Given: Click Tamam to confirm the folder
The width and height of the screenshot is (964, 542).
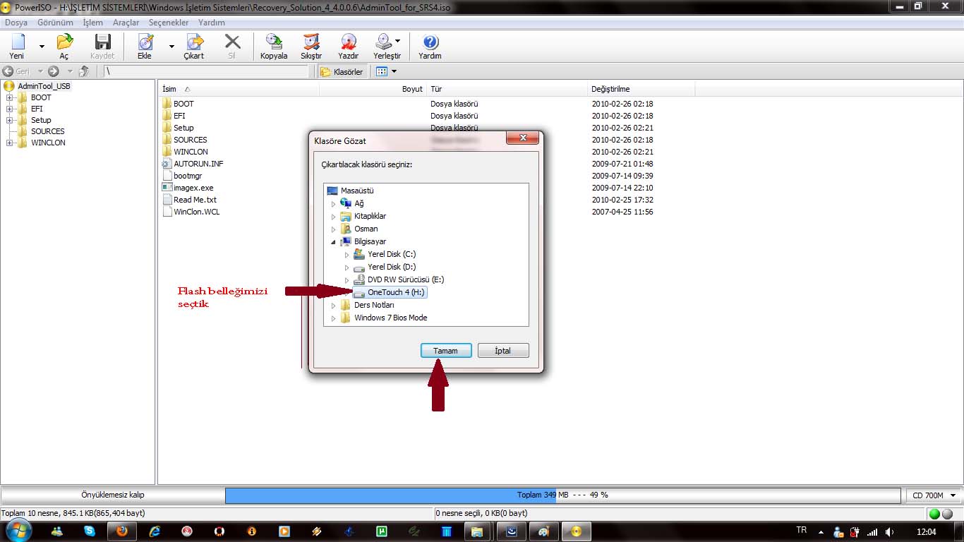Looking at the screenshot, I should coord(446,351).
